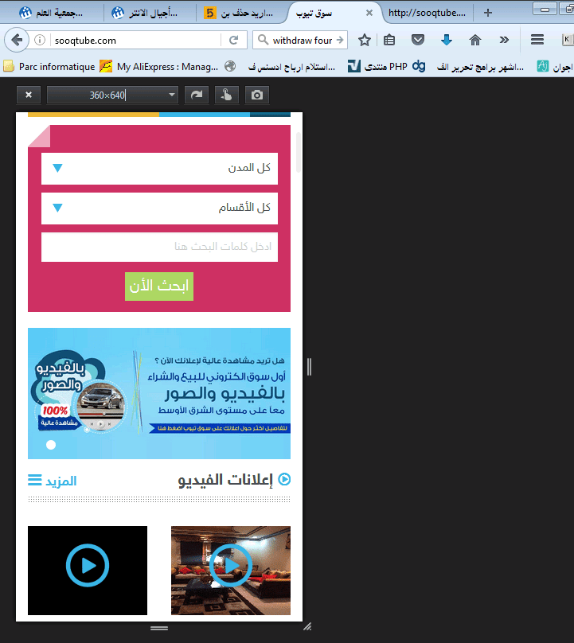Image resolution: width=574 pixels, height=643 pixels.
Task: Grab the viewport bottom resize handle
Action: [159, 628]
